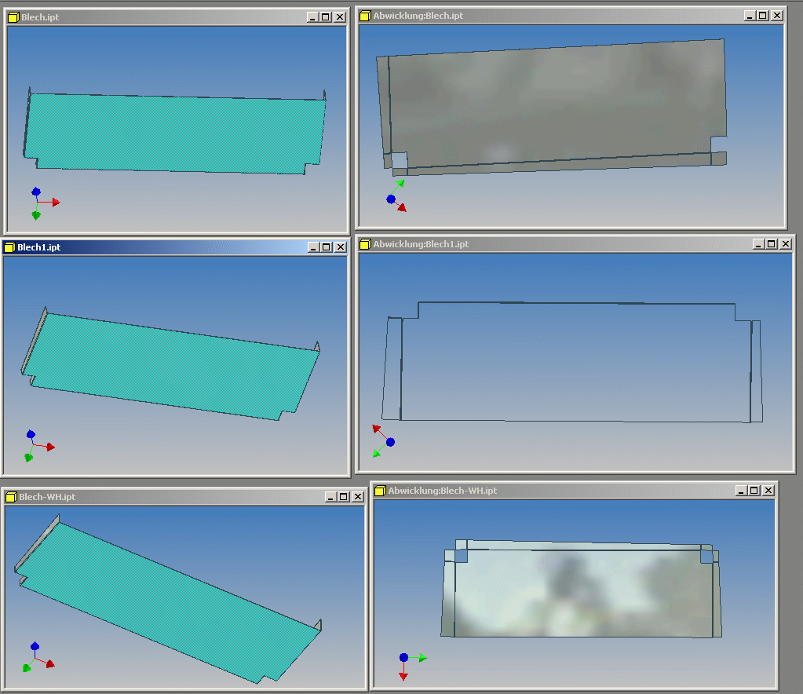Maximize the Abwicklung:Blech-WH.ipt window
Viewport: 803px width, 694px height.
click(x=754, y=490)
